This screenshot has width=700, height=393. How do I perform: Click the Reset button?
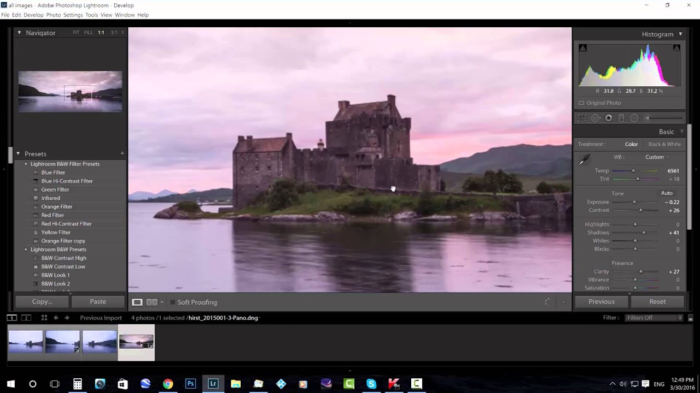[657, 301]
